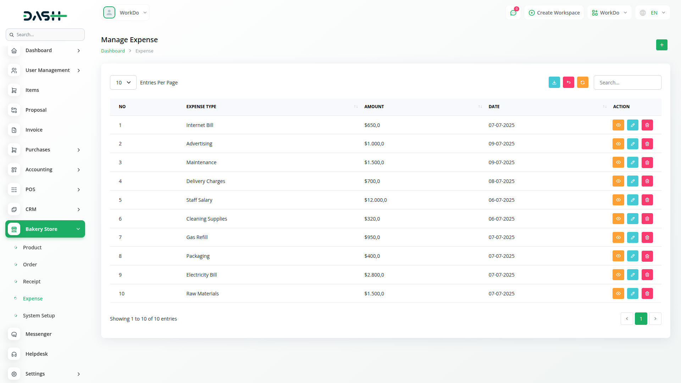Open the EN language dropdown
681x383 pixels.
[x=653, y=13]
